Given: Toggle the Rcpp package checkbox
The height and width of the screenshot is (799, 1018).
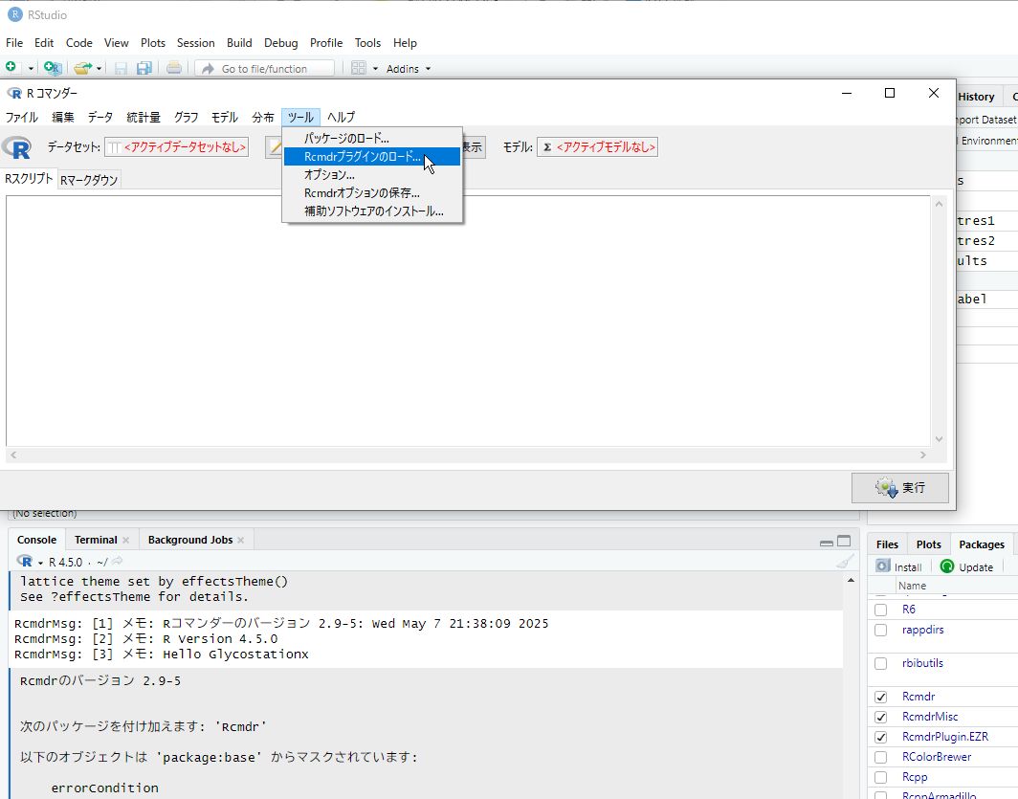Looking at the screenshot, I should pos(880,778).
